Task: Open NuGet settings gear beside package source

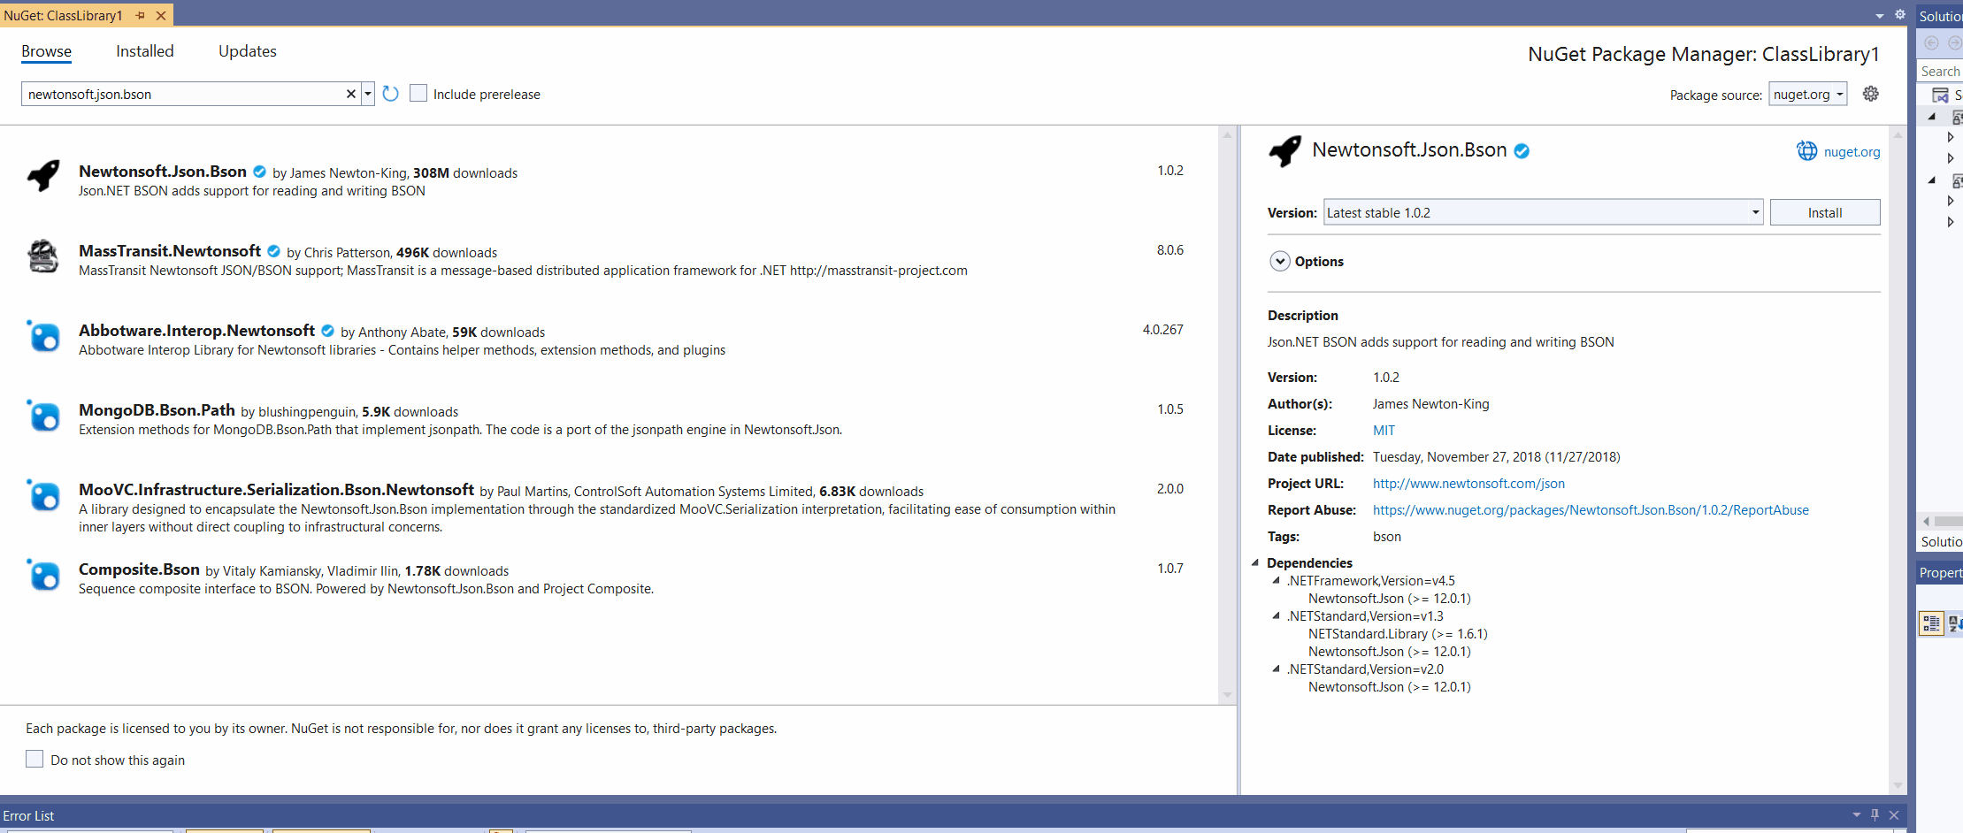Action: [x=1870, y=94]
